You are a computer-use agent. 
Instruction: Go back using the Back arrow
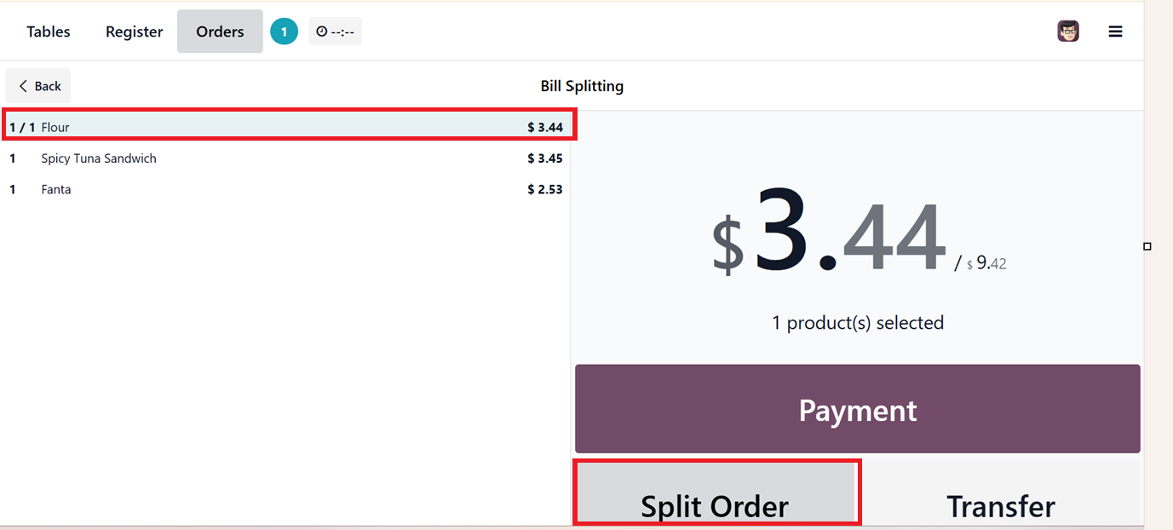[38, 86]
